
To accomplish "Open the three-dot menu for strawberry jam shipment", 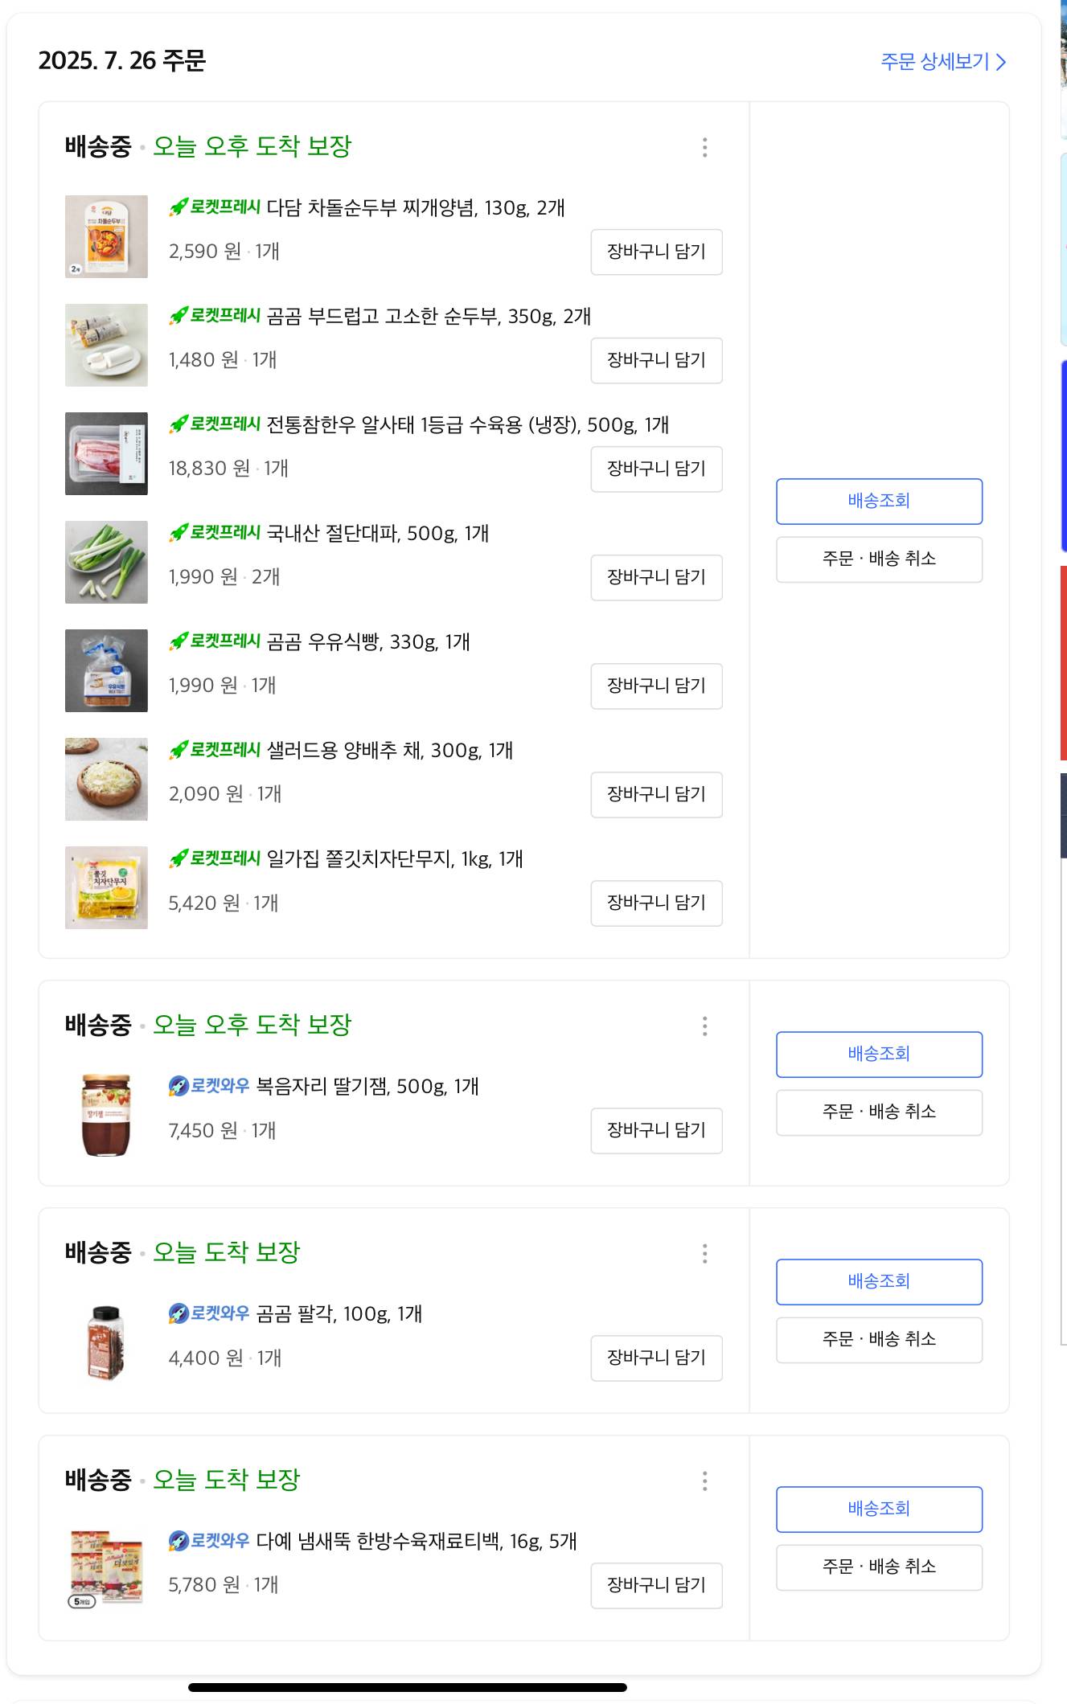I will coord(704,1026).
